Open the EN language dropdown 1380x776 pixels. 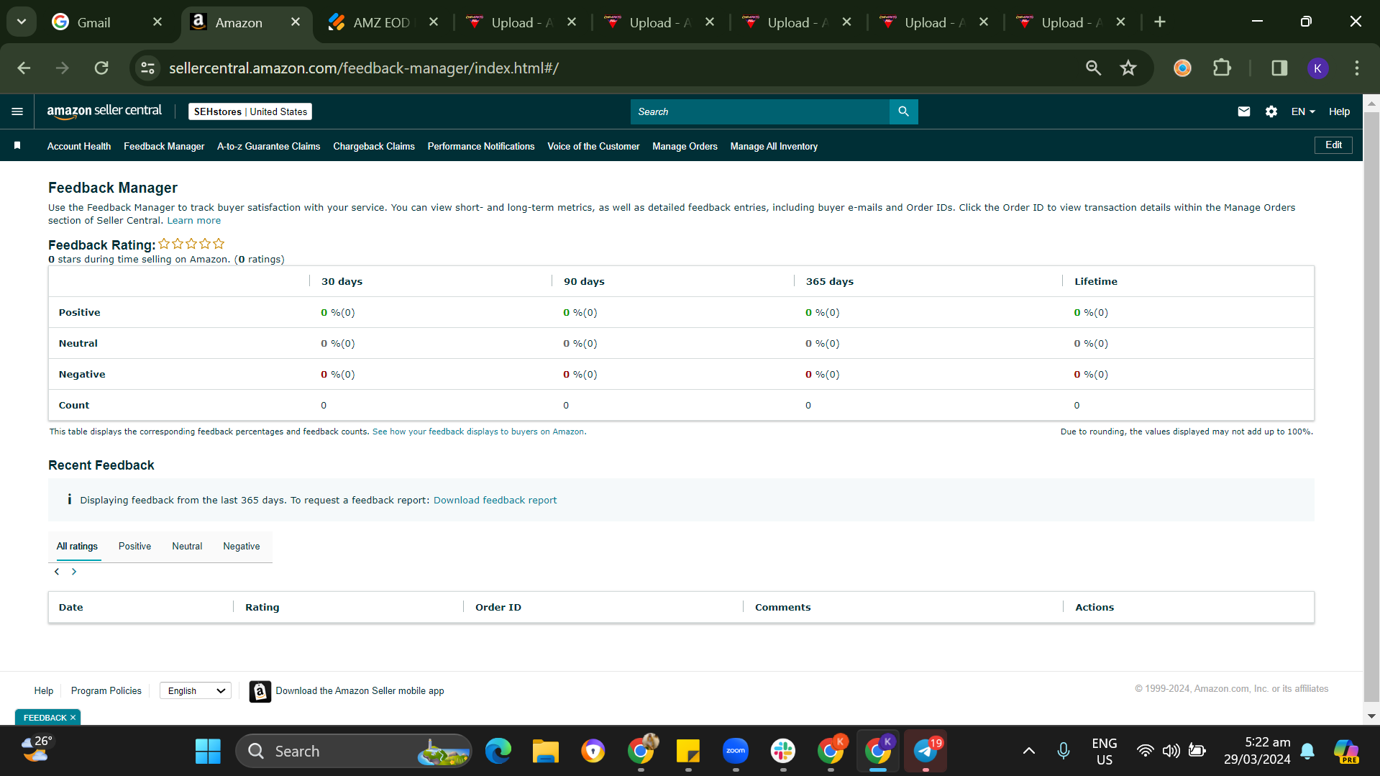(1302, 111)
